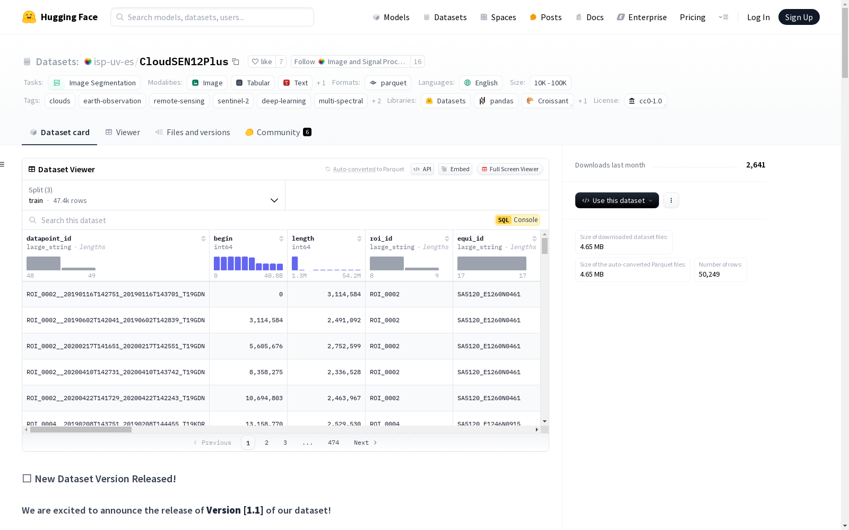This screenshot has height=530, width=849.
Task: Click the Hugging Face logo icon
Action: point(29,17)
